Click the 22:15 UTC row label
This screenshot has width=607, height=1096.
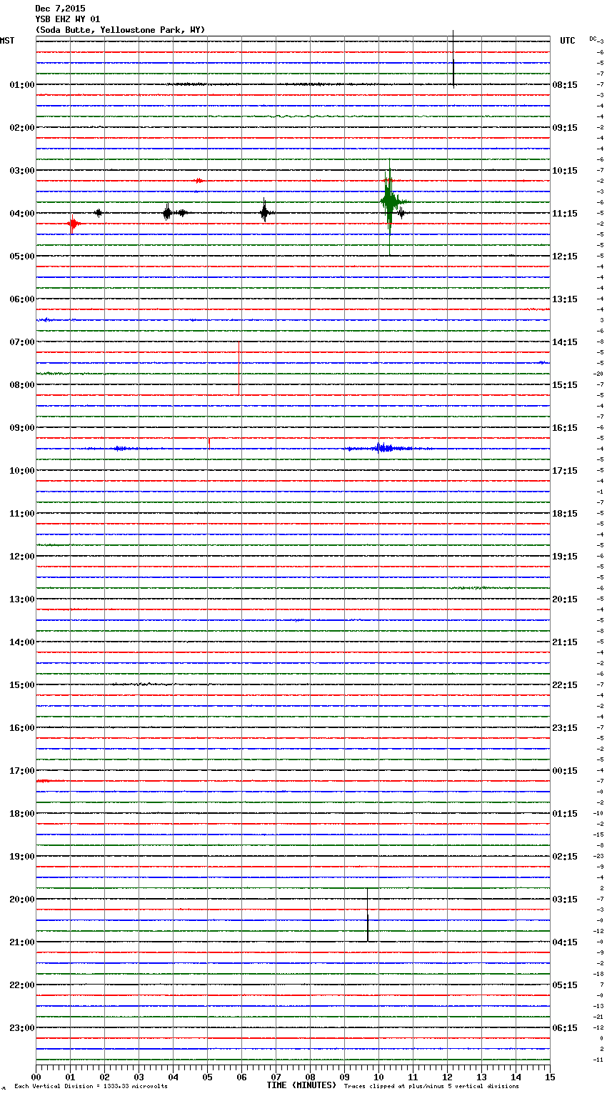tap(565, 685)
